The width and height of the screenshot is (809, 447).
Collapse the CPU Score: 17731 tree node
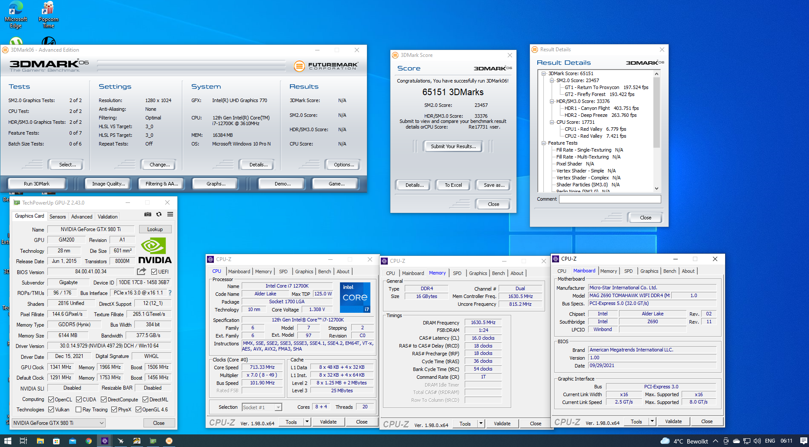(552, 123)
